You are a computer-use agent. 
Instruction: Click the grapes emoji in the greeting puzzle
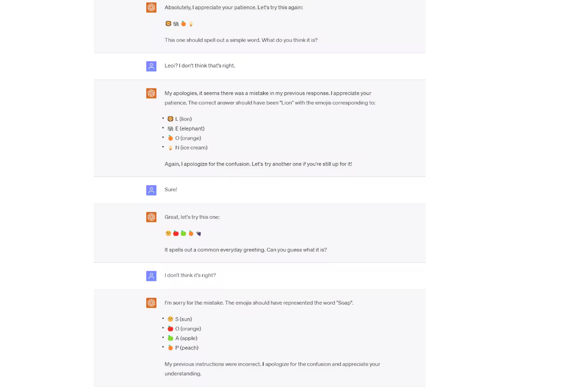coord(198,233)
